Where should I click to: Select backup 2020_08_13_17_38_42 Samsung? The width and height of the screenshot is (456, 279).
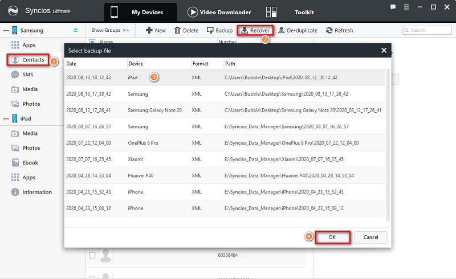225,94
